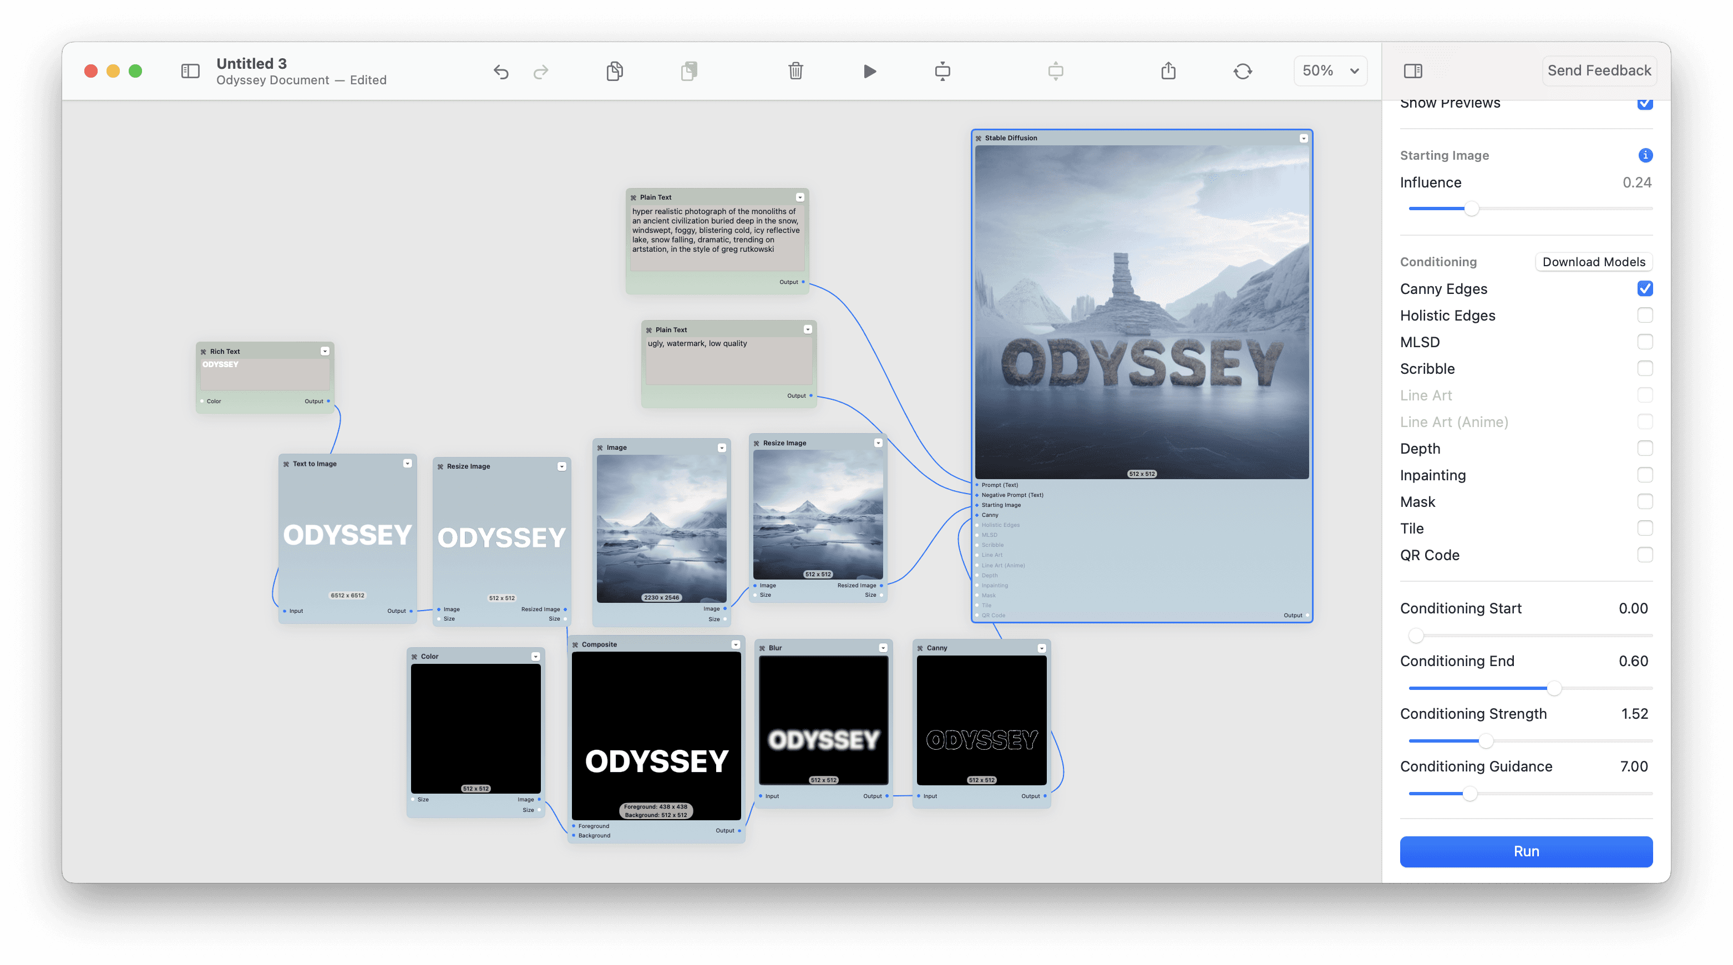Click the dimmed node-group toolbar icon

pos(1056,70)
